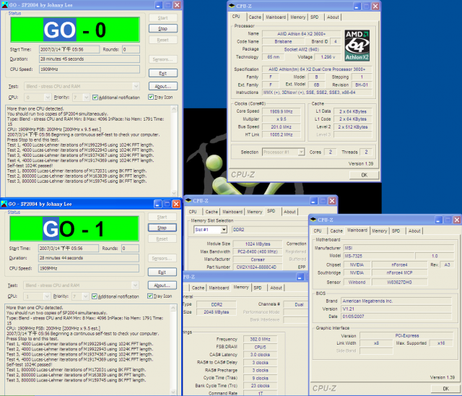462x396 pixels.
Task: Minimize the CPU-Z Mainboard window
Action: [x=439, y=220]
